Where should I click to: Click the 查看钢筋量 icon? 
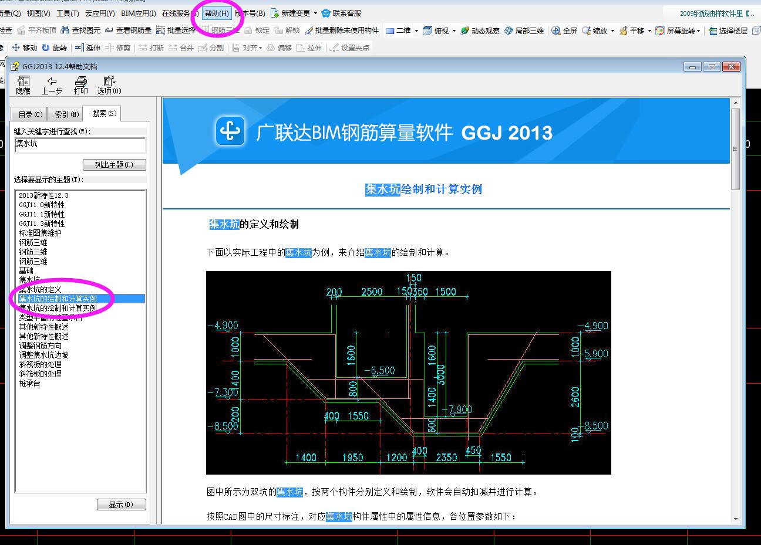[x=109, y=31]
